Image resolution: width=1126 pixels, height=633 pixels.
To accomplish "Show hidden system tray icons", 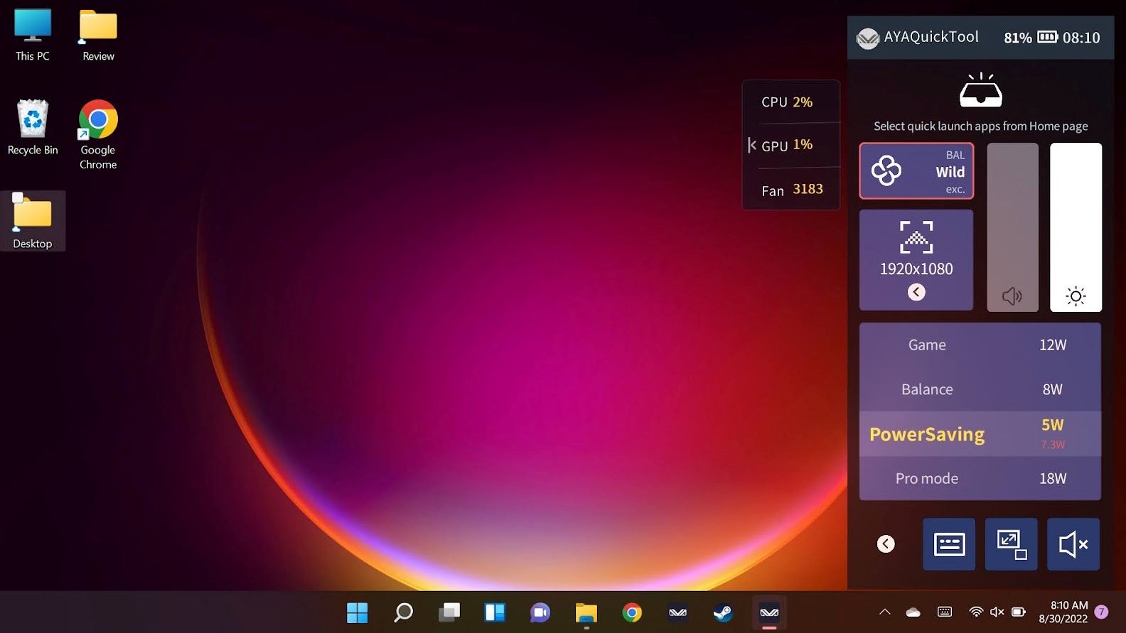I will pyautogui.click(x=884, y=612).
